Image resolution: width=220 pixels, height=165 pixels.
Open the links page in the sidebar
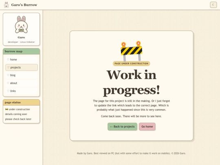[x=22, y=91]
